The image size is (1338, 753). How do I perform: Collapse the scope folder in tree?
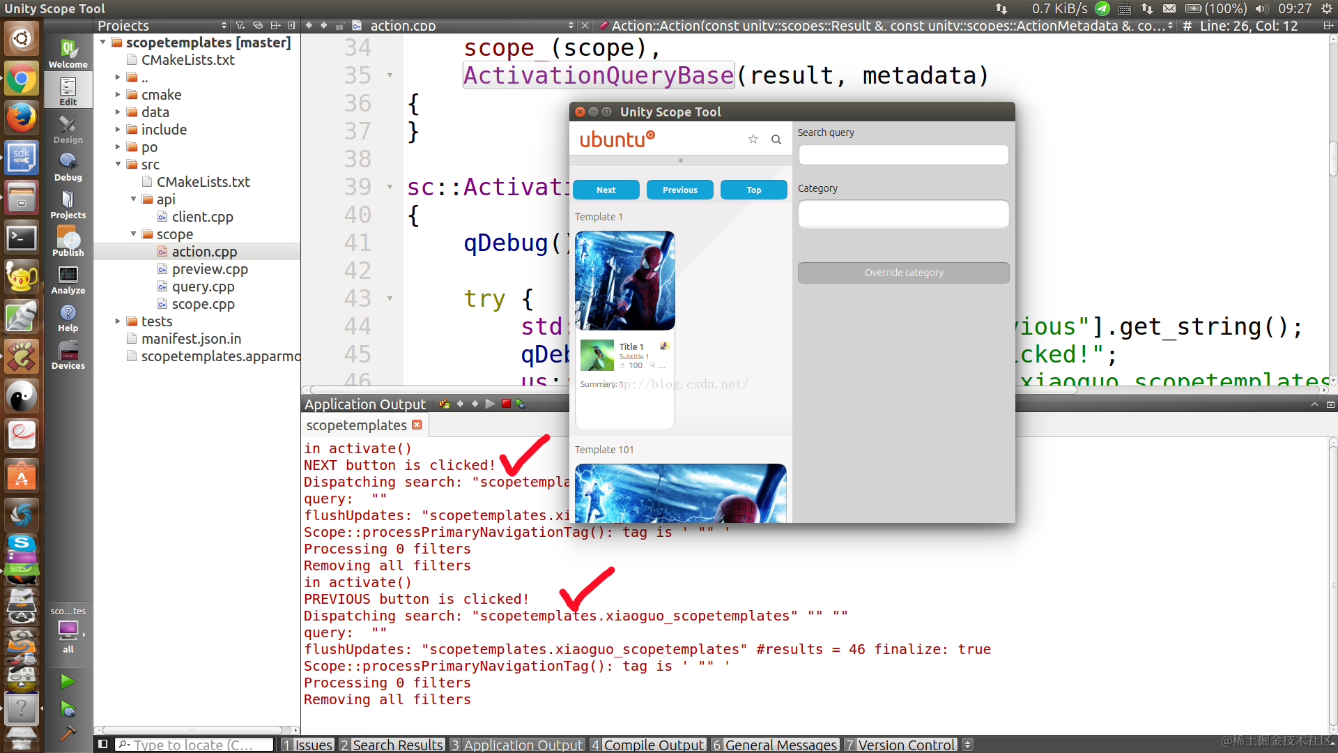(133, 234)
